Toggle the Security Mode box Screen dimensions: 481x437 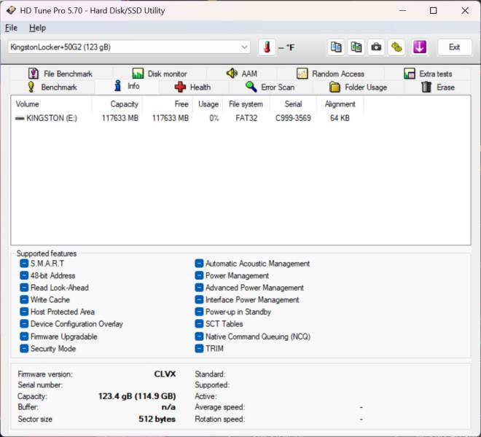[x=24, y=349]
